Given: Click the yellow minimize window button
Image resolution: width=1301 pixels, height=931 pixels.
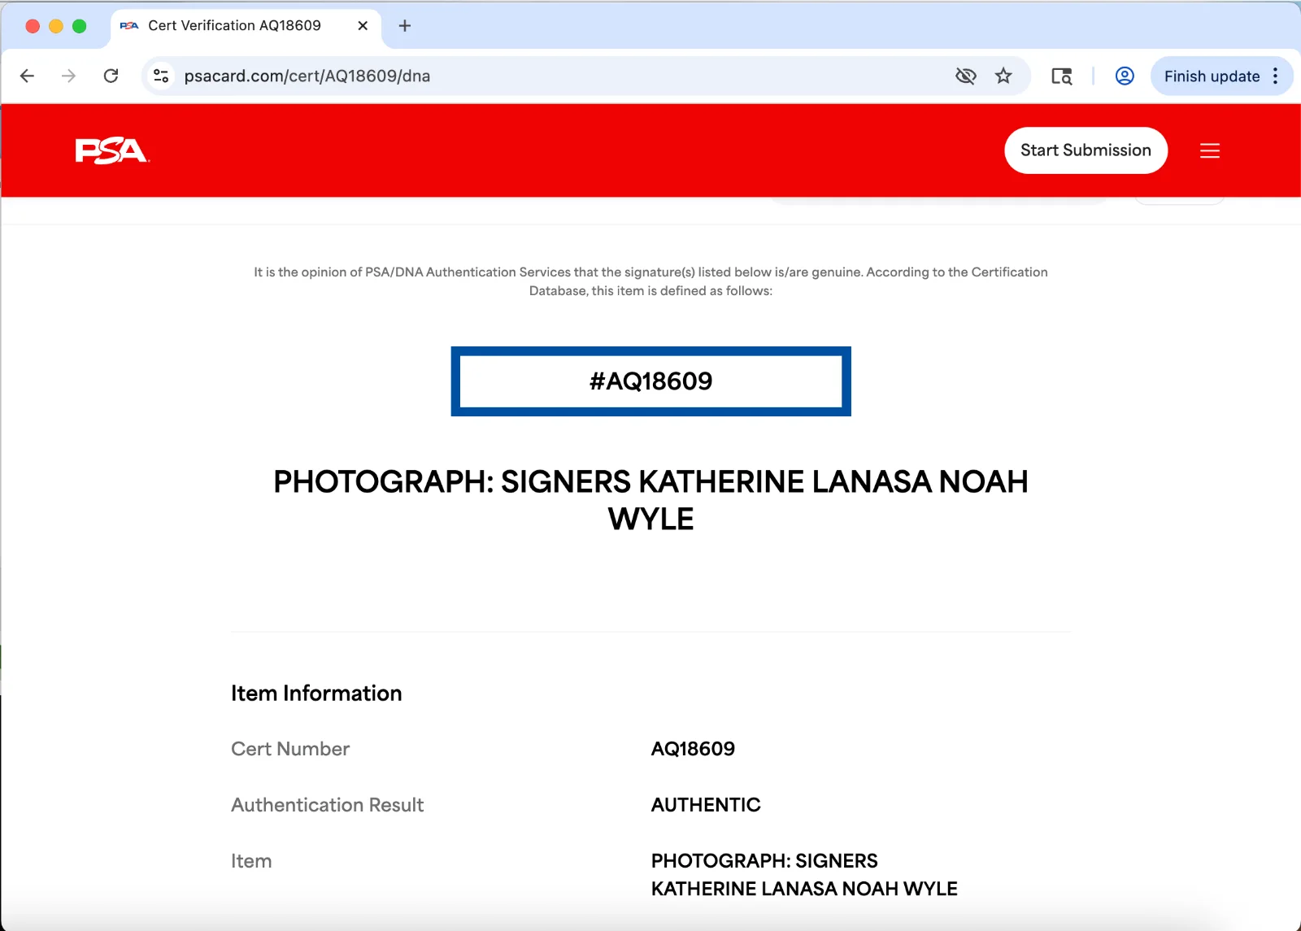Looking at the screenshot, I should (56, 26).
